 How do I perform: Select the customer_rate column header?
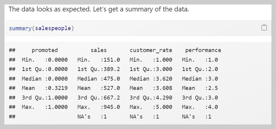pos(151,50)
